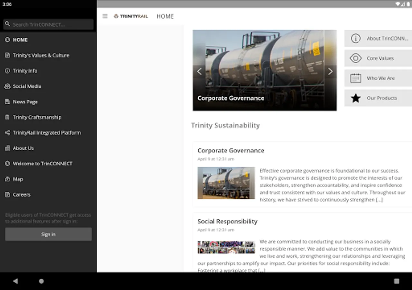412x290 pixels.
Task: Click the Trinity Craftsmanship icon
Action: 7,117
